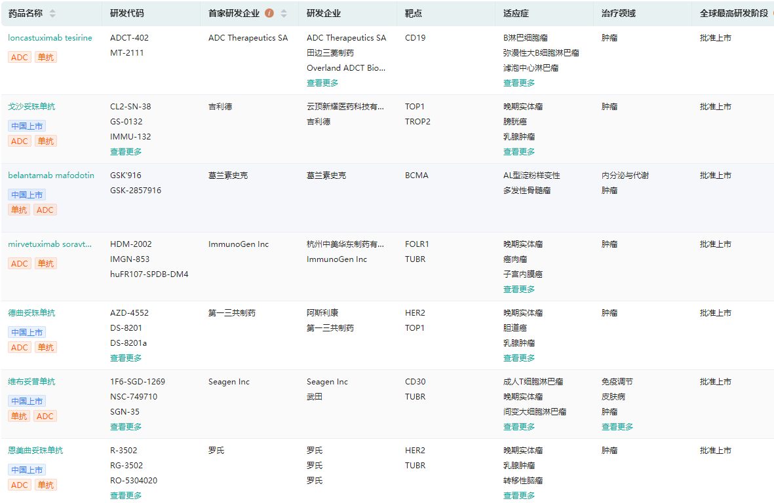This screenshot has width=774, height=503.
Task: Select 中国上市 tag on 戈沙妥珠单抗 row
Action: pos(27,126)
